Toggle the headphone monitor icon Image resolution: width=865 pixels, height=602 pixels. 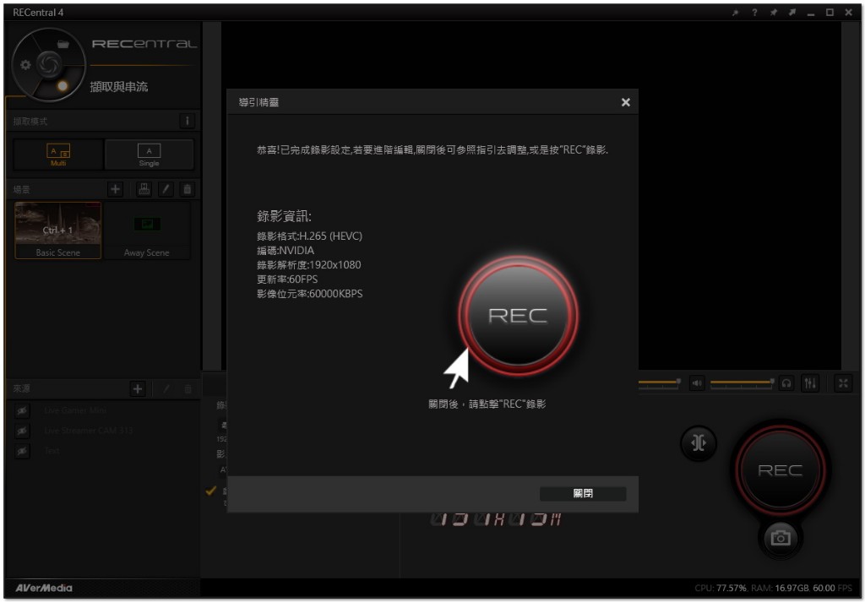pos(786,382)
